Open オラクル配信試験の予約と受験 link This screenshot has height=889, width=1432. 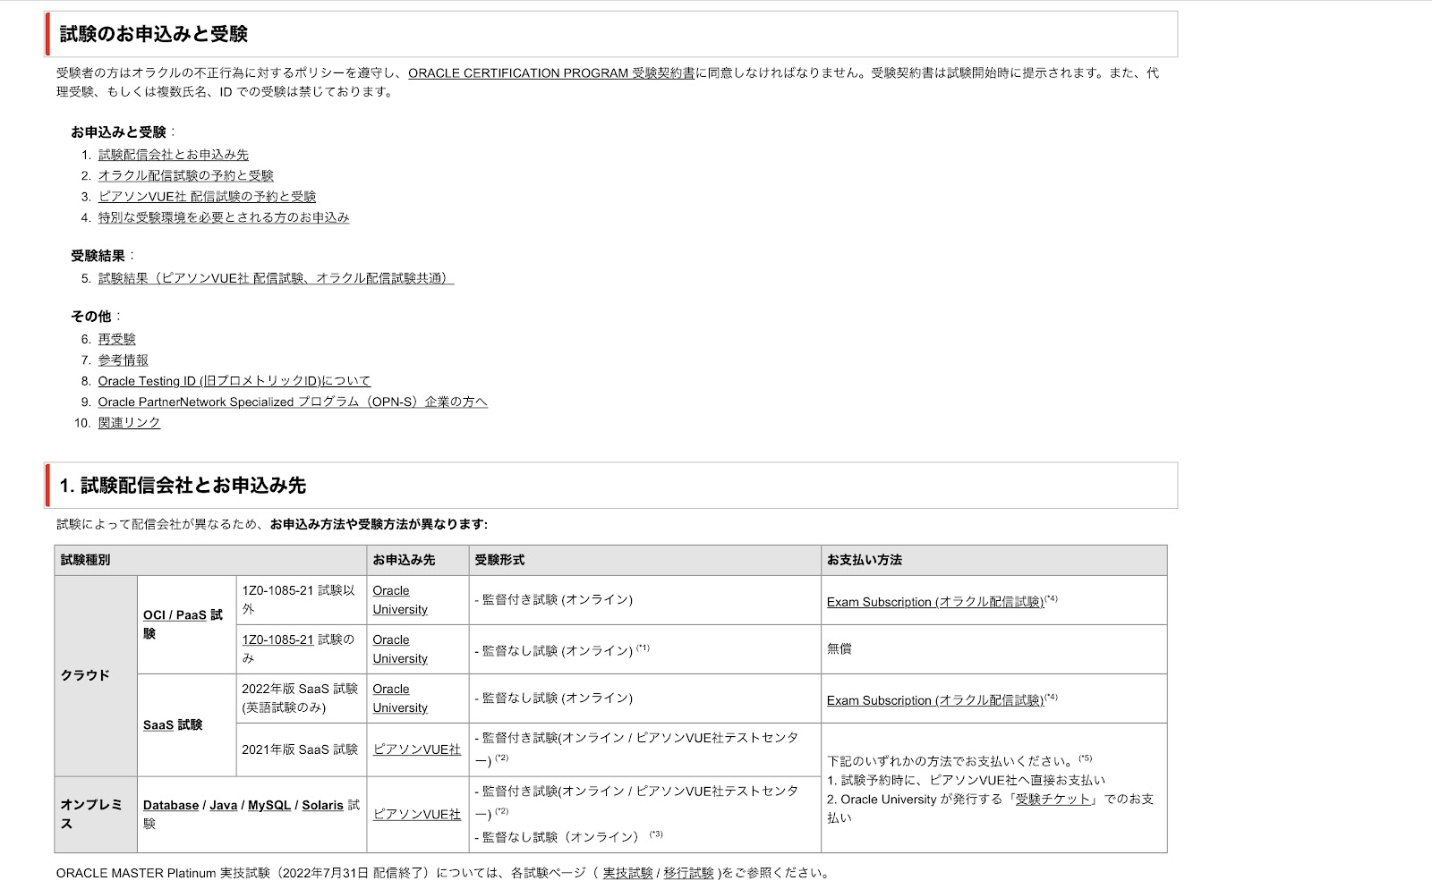[x=186, y=175]
